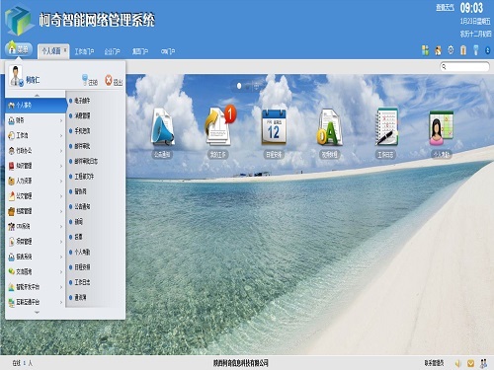Image resolution: width=494 pixels, height=370 pixels.
Task: Expand the CRM系统 menu chevron
Action: [x=61, y=226]
